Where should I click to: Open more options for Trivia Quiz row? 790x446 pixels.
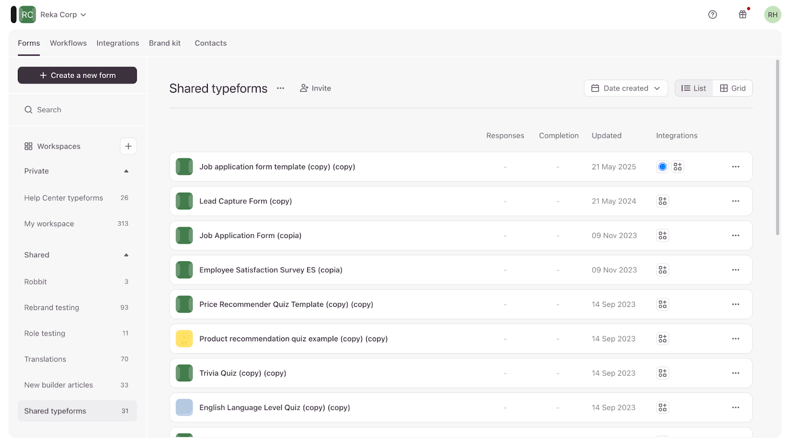735,373
